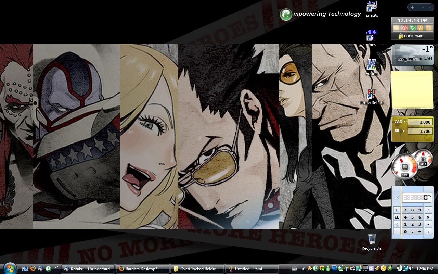Click the memory usage meter showing 49%

click(x=424, y=159)
